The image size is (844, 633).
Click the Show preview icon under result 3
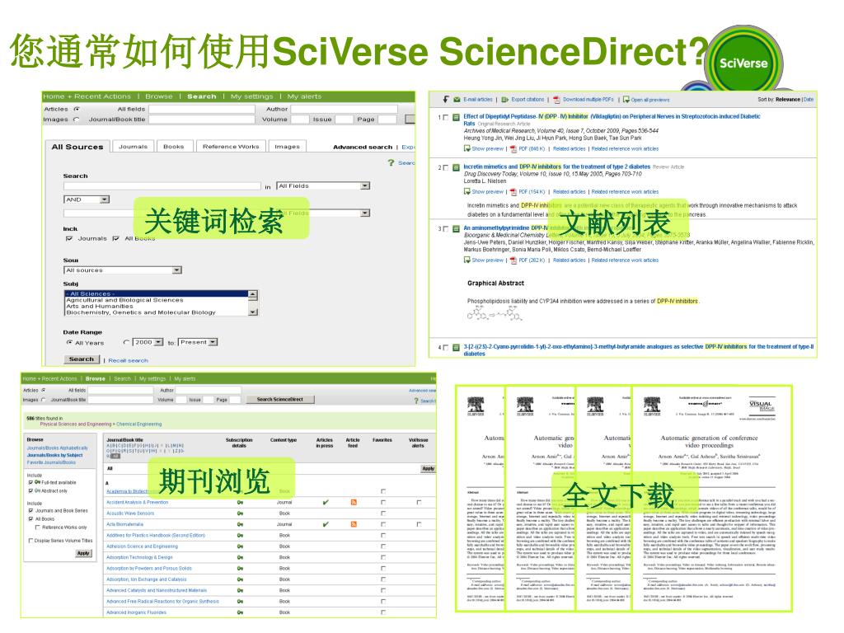(467, 260)
